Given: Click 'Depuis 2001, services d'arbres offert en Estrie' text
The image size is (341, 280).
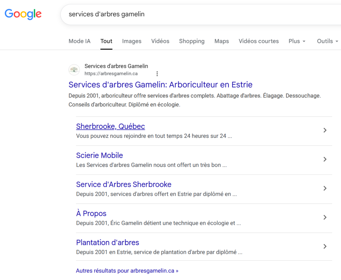Looking at the screenshot, I should (x=157, y=194).
